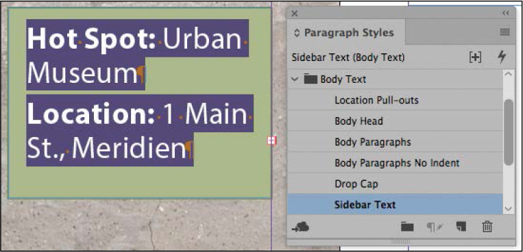This screenshot has width=523, height=252.
Task: Collapse panel with double-arrow icon
Action: pos(506,13)
